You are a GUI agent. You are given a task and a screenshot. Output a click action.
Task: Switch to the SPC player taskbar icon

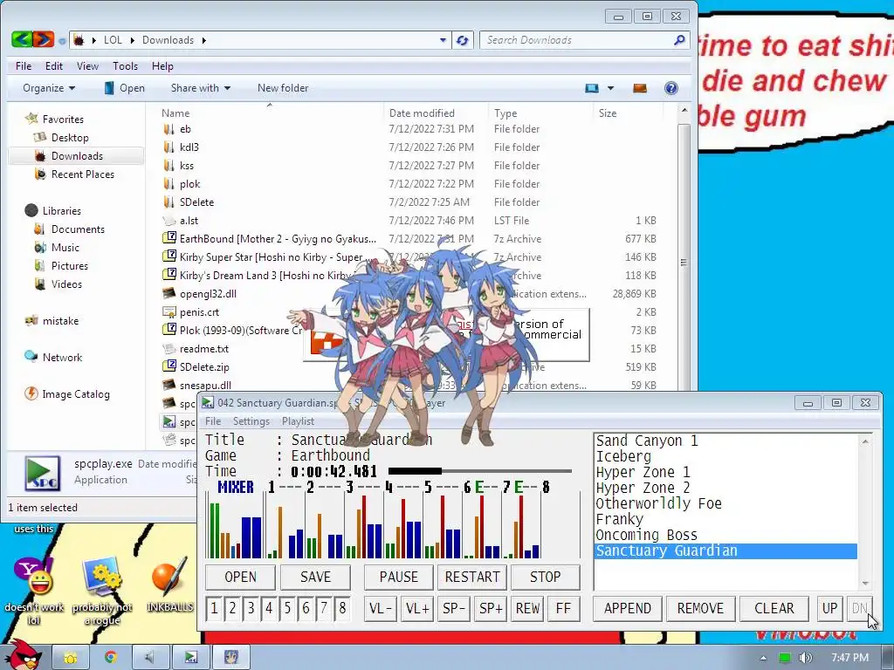[x=191, y=658]
